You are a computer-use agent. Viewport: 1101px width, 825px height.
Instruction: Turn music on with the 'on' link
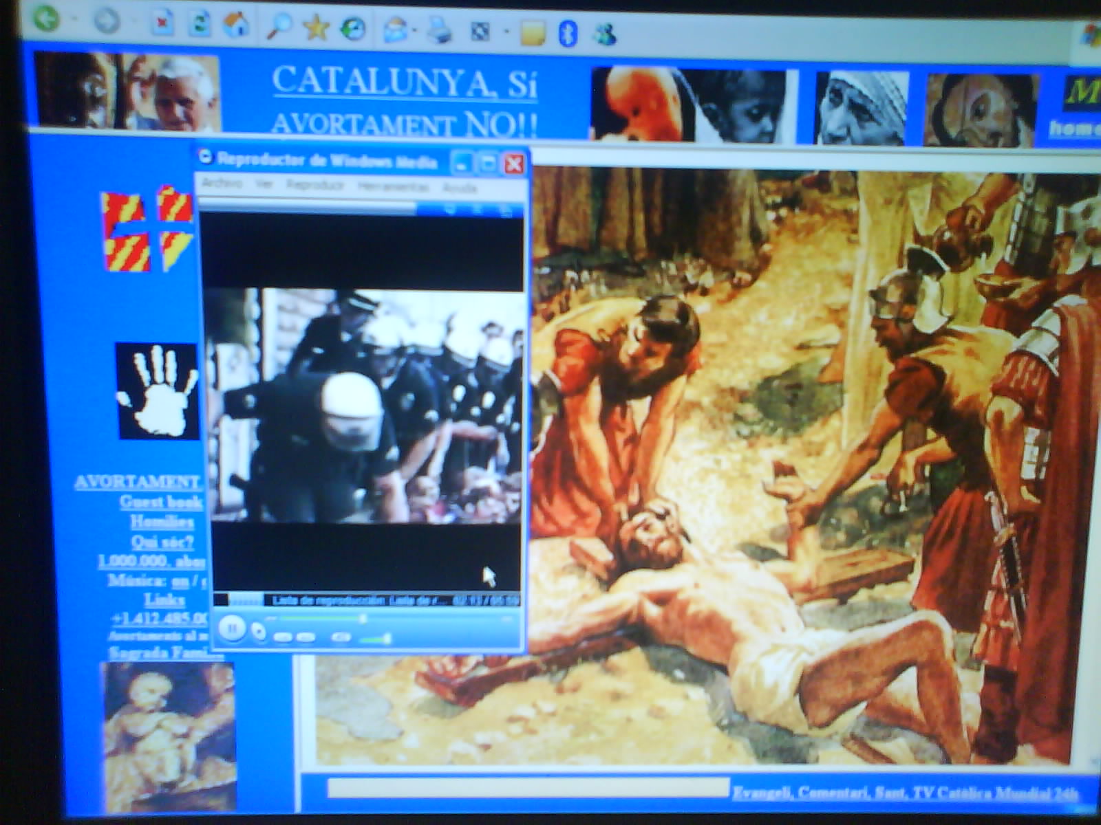(x=180, y=581)
